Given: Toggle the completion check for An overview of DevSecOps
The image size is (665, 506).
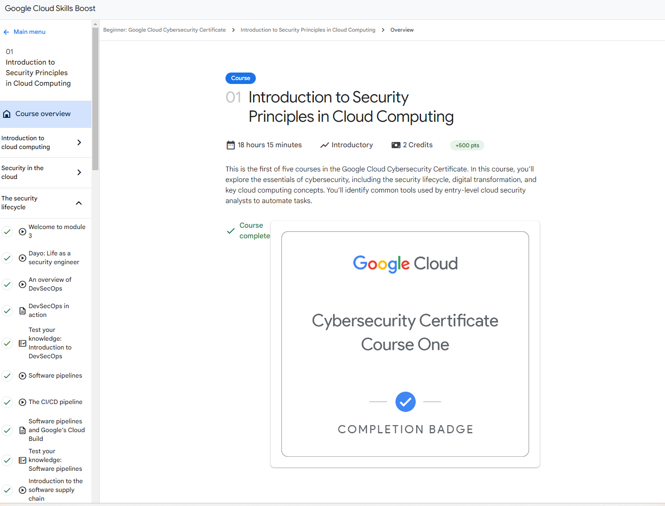Looking at the screenshot, I should pos(7,284).
